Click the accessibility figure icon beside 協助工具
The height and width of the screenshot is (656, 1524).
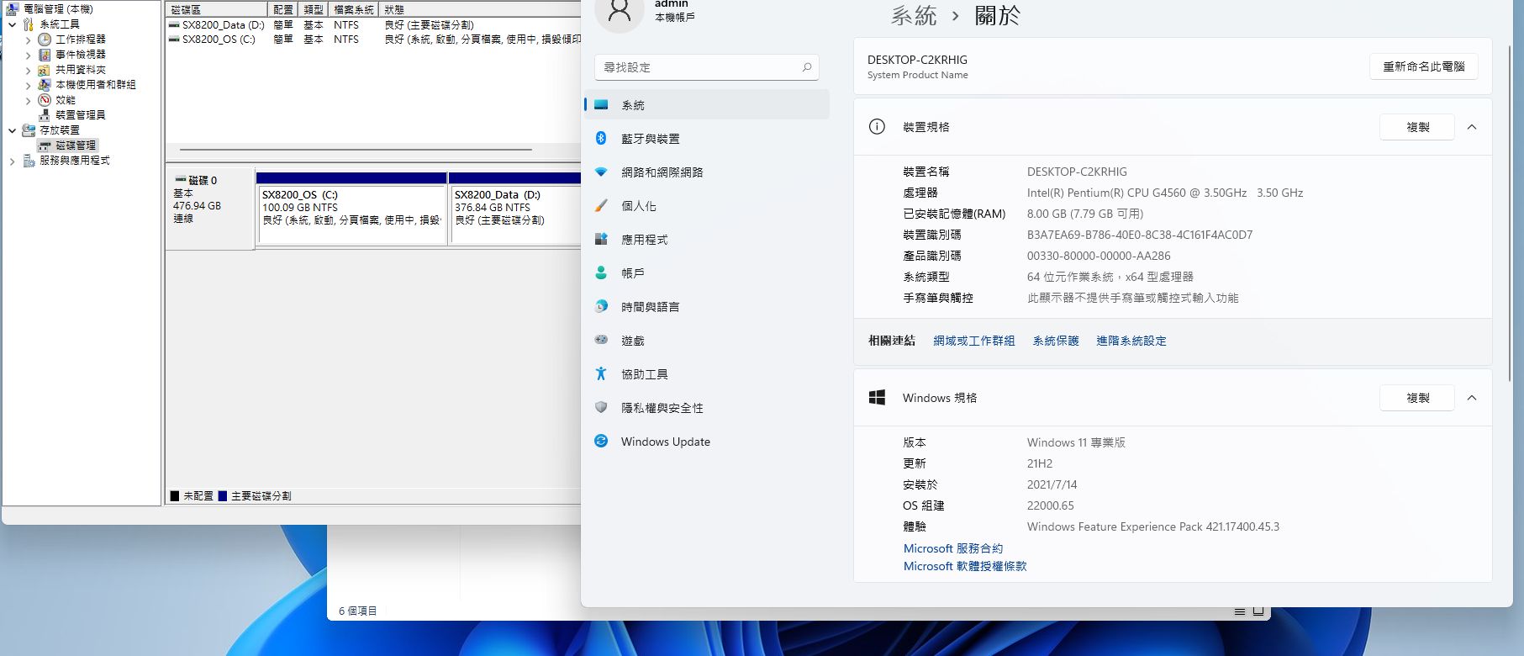(601, 373)
